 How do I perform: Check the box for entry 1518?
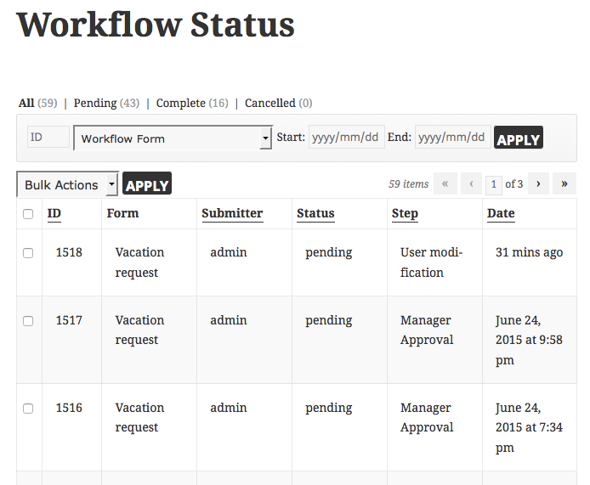28,253
